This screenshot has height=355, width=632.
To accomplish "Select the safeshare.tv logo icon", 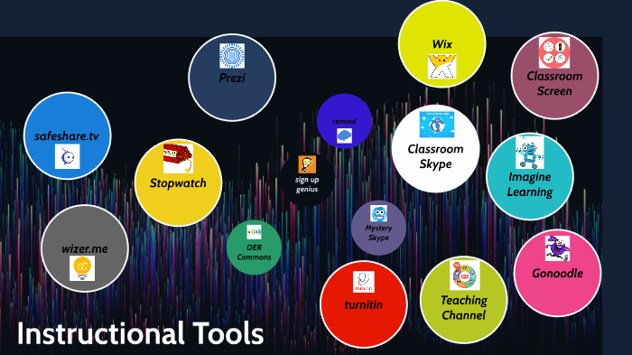I will coord(68,156).
